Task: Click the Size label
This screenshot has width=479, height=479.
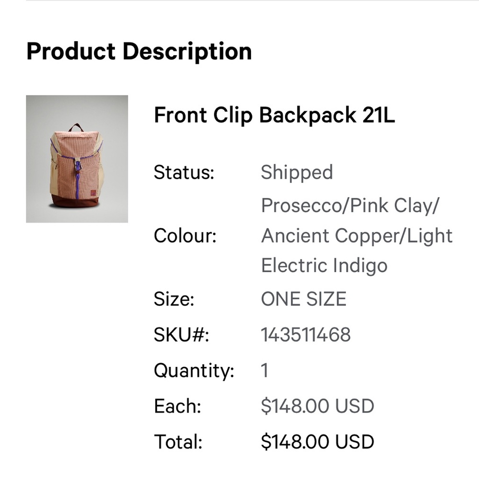Action: pyautogui.click(x=174, y=299)
